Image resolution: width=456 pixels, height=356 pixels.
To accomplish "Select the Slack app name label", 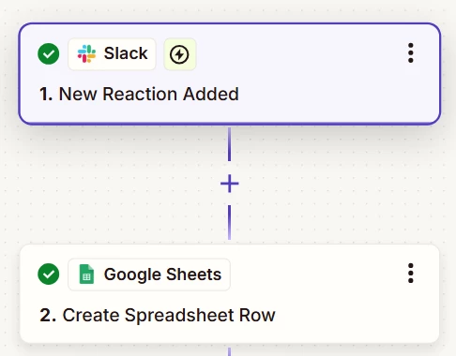I will pos(126,53).
